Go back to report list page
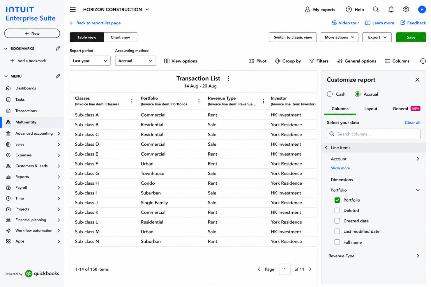431x287 pixels. point(95,23)
